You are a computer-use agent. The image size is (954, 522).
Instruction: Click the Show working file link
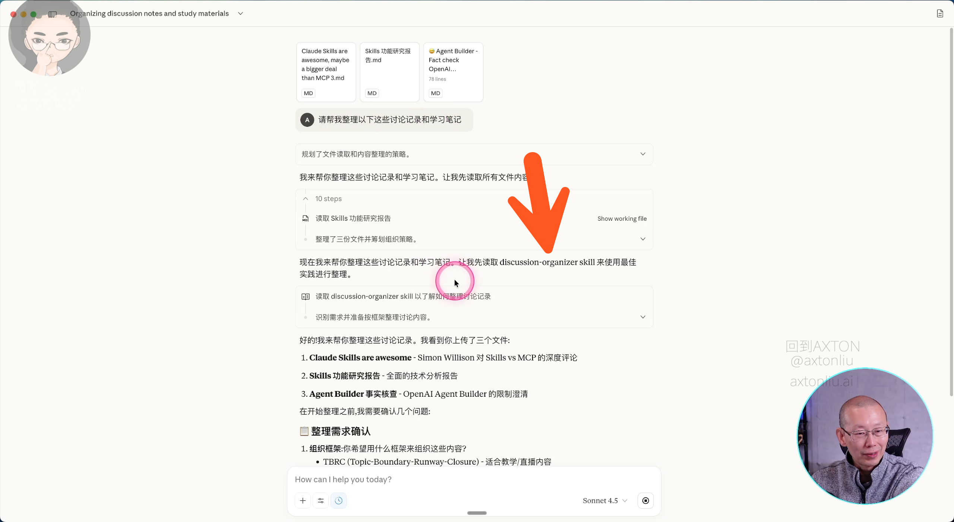[622, 218]
